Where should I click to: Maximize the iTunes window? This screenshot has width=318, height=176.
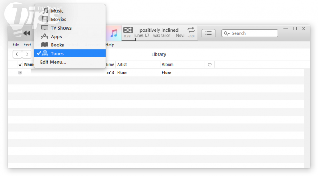295,29
